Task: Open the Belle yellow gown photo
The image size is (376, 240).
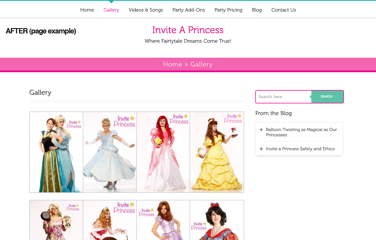Action: click(217, 152)
